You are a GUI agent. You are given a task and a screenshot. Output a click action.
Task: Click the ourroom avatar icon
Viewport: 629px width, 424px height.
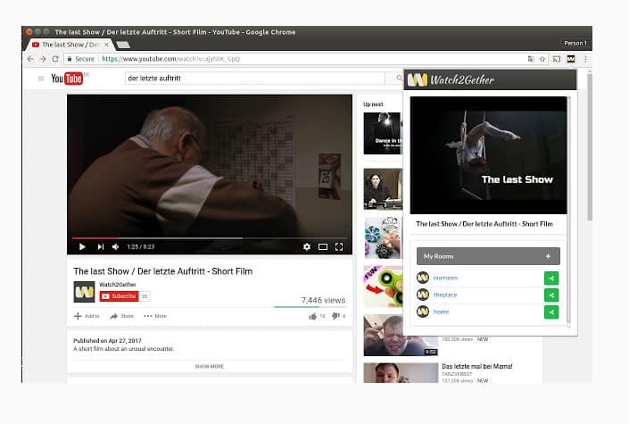[423, 278]
